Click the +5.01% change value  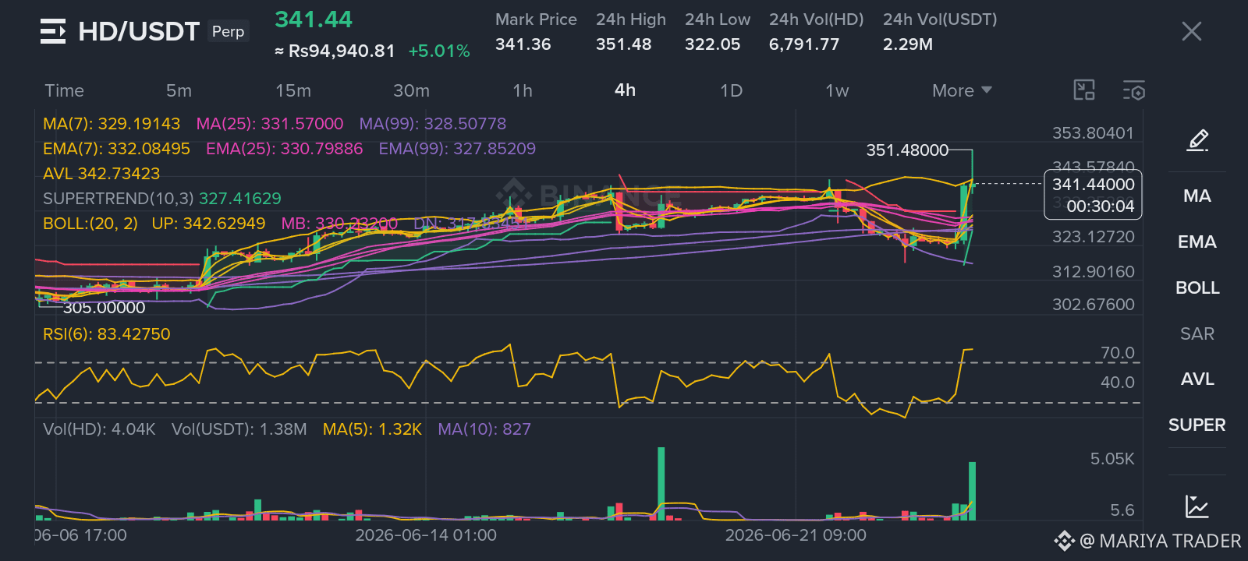coord(439,51)
